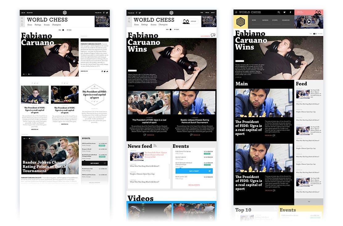Click Log In in the left mockup
This screenshot has height=226, width=343.
[x=23, y=13]
